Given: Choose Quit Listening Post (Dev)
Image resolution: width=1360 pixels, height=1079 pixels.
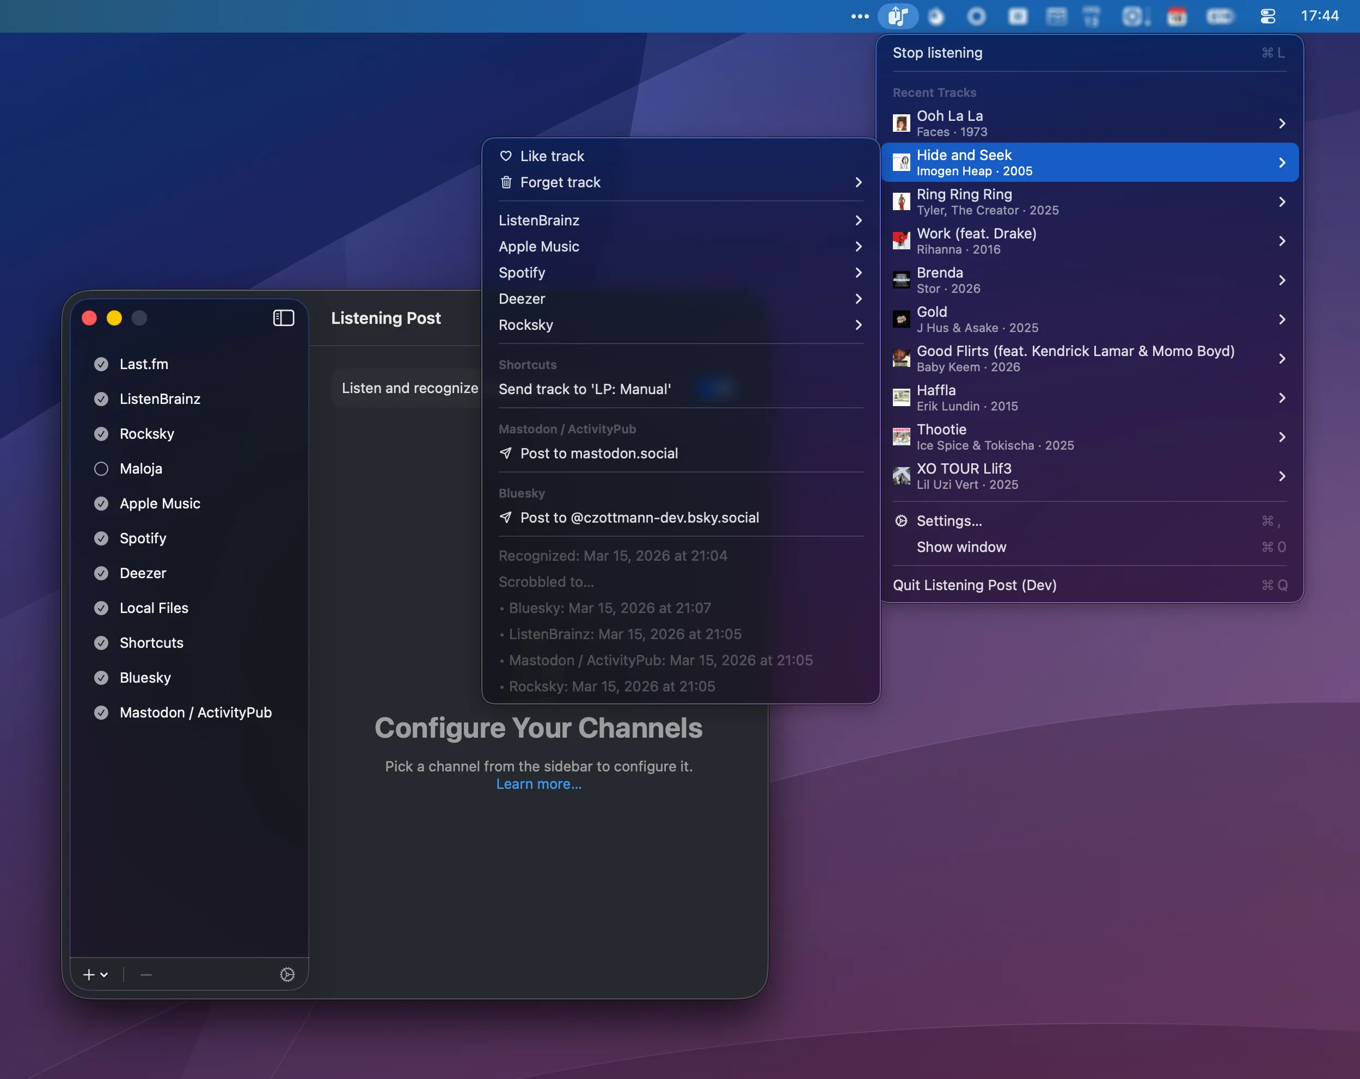Looking at the screenshot, I should pos(974,585).
